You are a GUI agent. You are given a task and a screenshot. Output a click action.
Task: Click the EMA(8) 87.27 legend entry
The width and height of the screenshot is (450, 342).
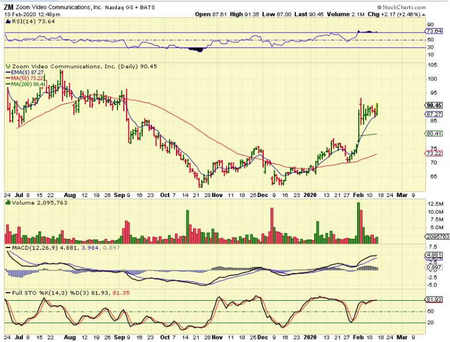click(x=25, y=73)
